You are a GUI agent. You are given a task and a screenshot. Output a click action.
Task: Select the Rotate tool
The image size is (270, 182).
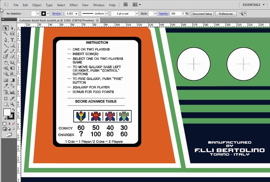coord(6,63)
